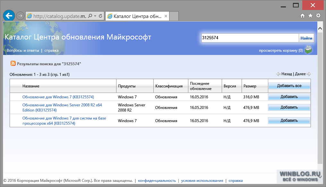Image resolution: width=326 pixels, height=187 pixels.
Task: Focus the catalog search box with 3125574
Action: coord(250,38)
